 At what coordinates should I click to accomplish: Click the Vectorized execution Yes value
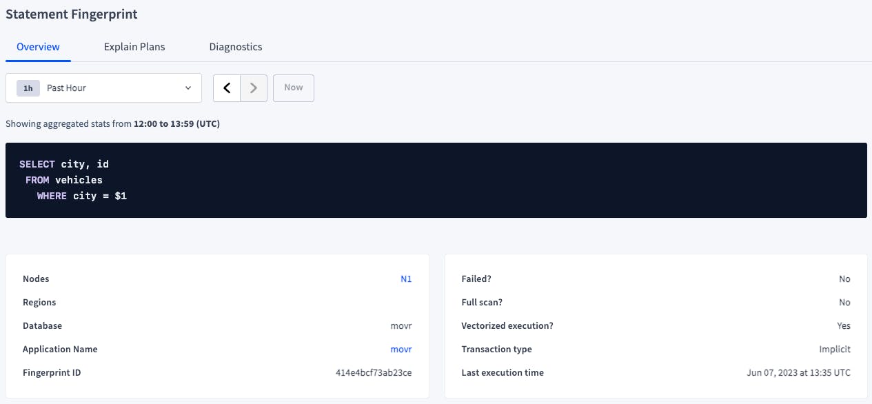pyautogui.click(x=844, y=326)
